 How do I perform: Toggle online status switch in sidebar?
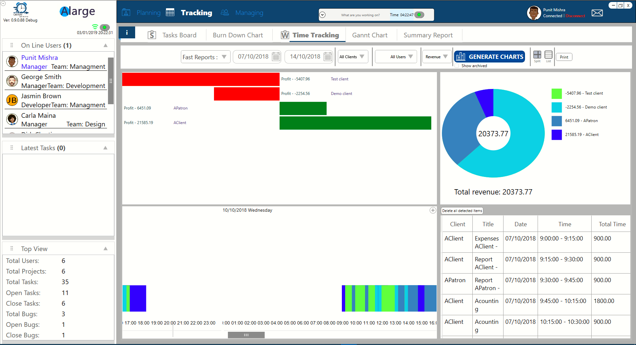click(104, 27)
